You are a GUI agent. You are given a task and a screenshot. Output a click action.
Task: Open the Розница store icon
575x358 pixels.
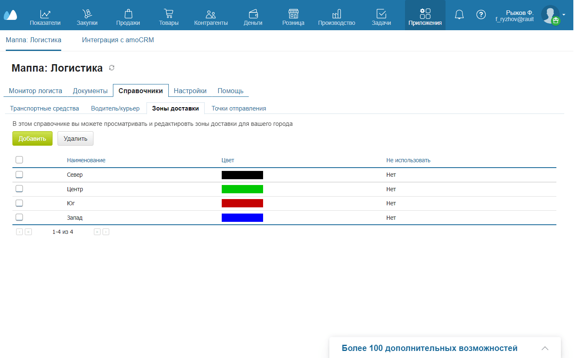tap(293, 14)
